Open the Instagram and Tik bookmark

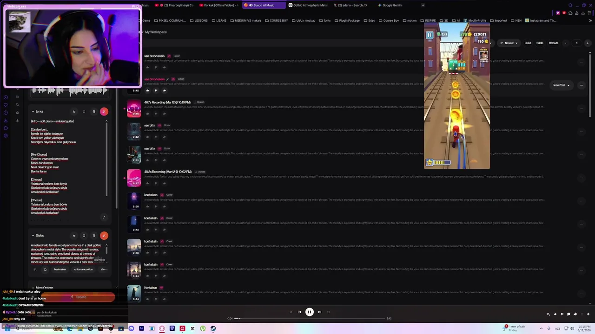click(x=541, y=20)
